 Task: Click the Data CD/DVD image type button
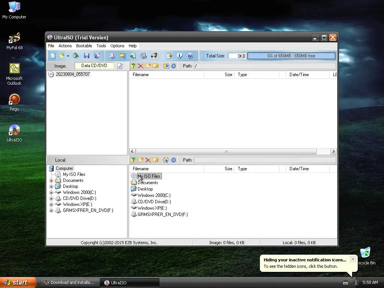pos(94,66)
